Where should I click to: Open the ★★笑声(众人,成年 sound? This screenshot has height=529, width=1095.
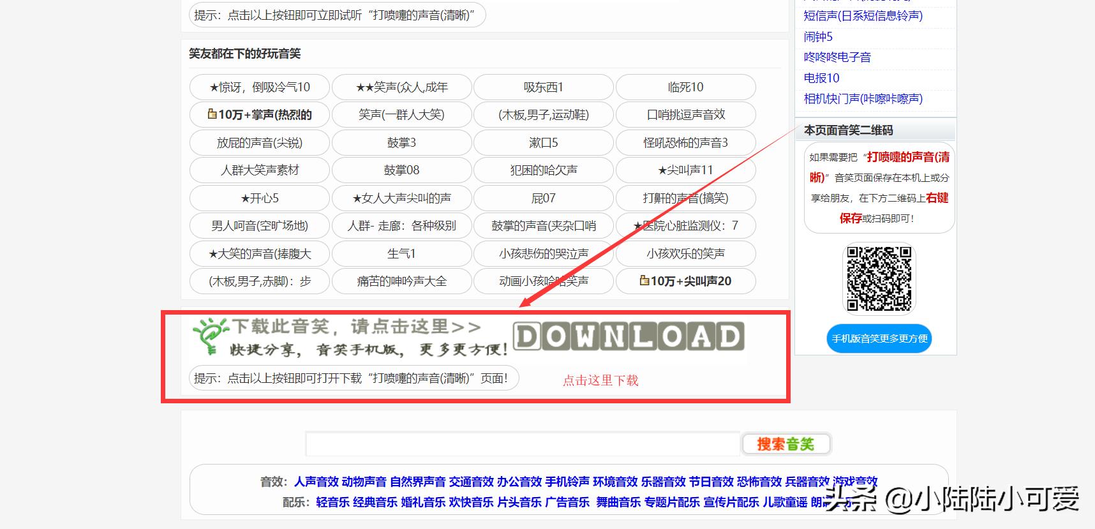(402, 87)
